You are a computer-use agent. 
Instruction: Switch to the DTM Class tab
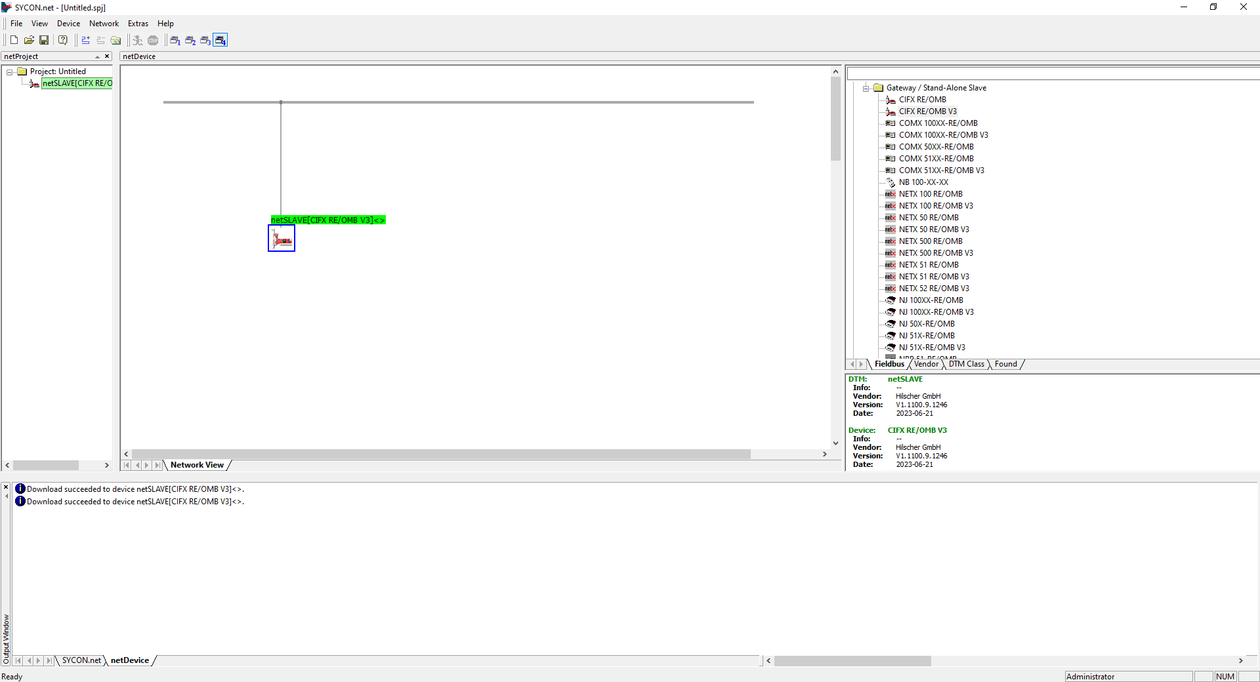[x=966, y=364]
